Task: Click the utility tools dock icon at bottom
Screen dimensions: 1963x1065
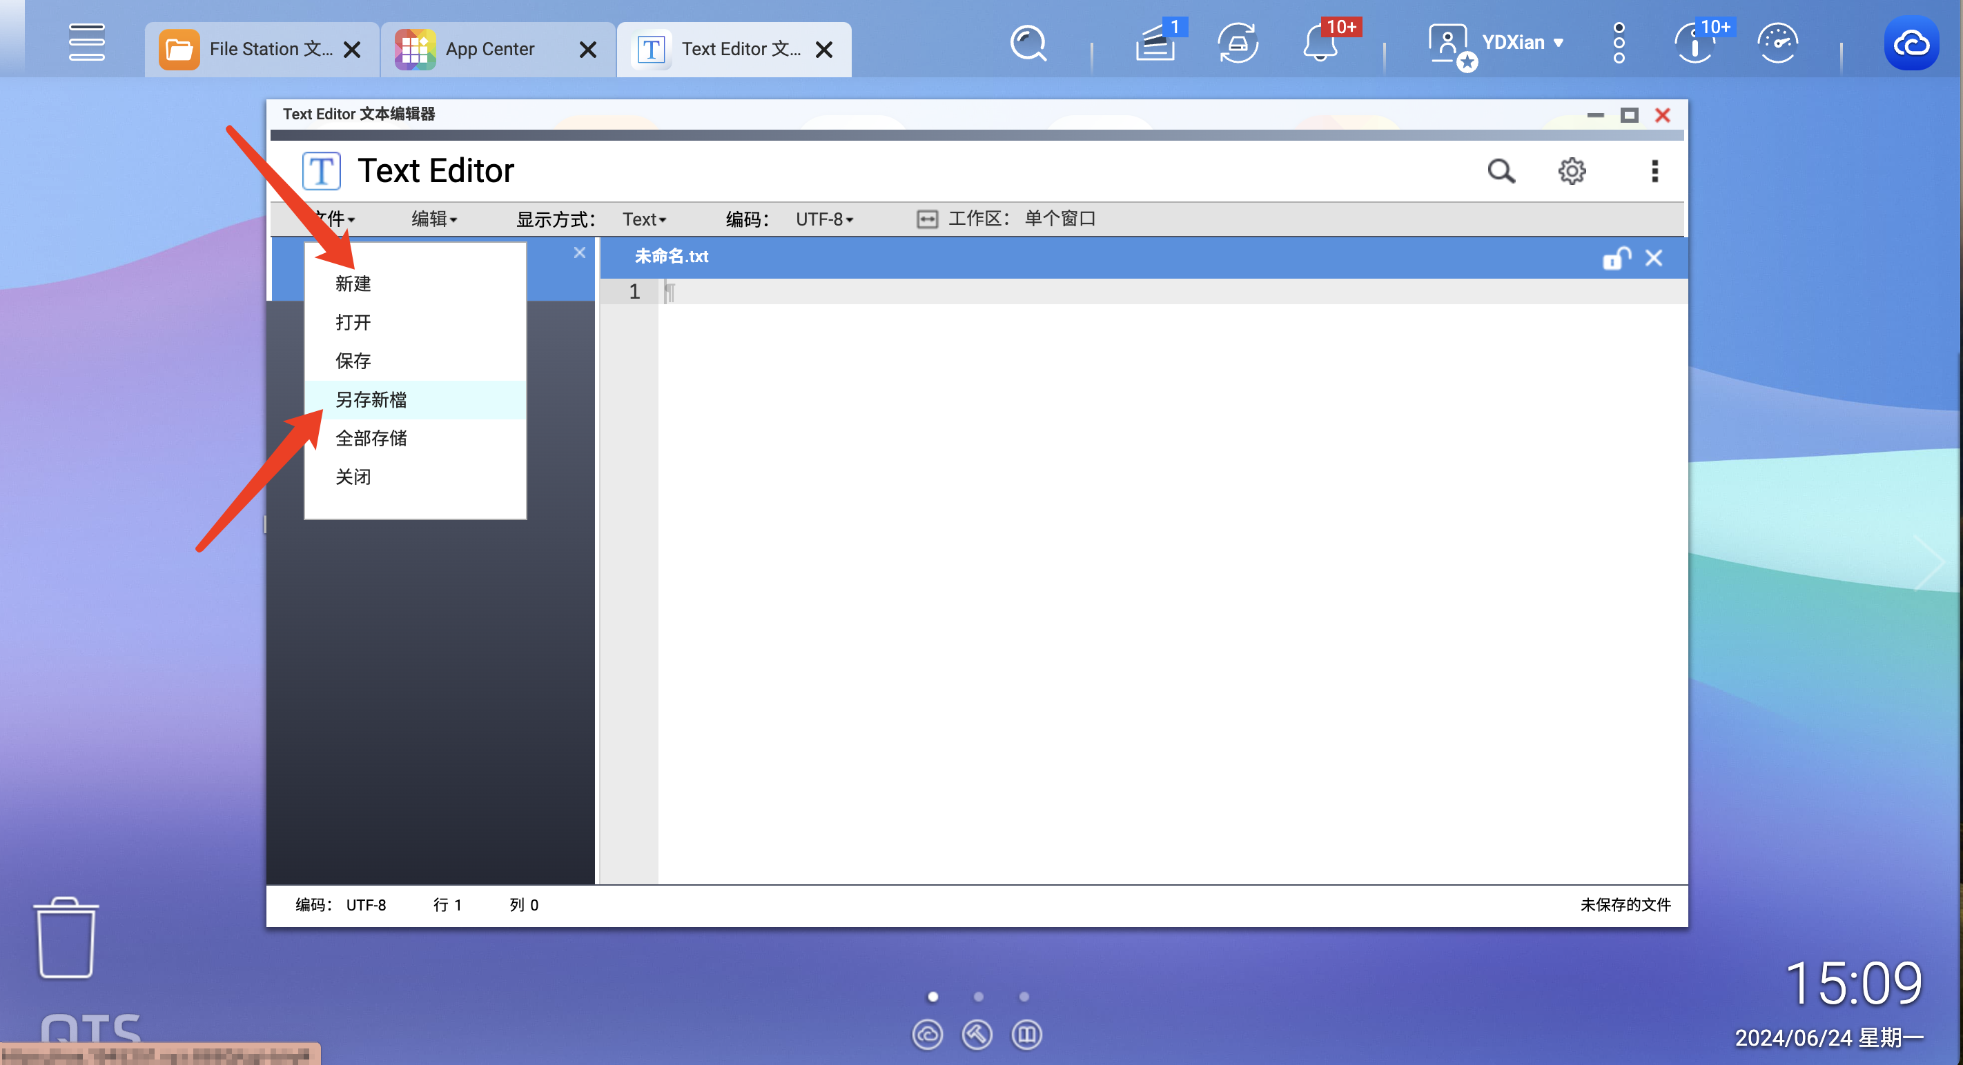Action: tap(976, 1035)
